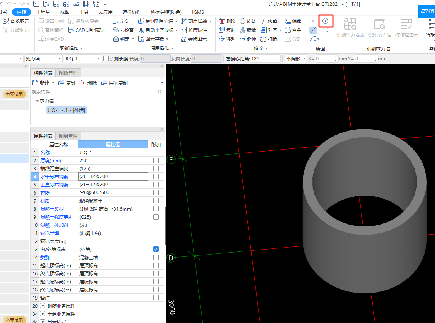Expand the 土建业务属性 group

[x=42, y=314]
